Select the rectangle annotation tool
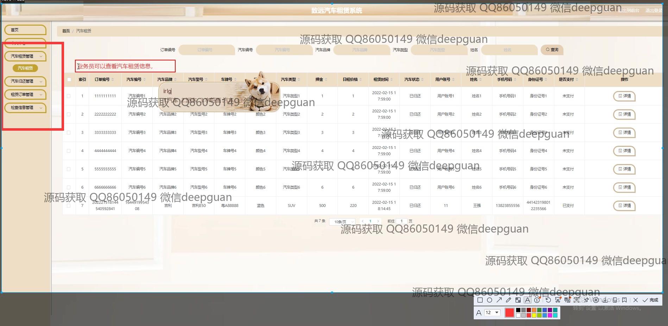Viewport: 668px width, 326px height. pos(480,300)
